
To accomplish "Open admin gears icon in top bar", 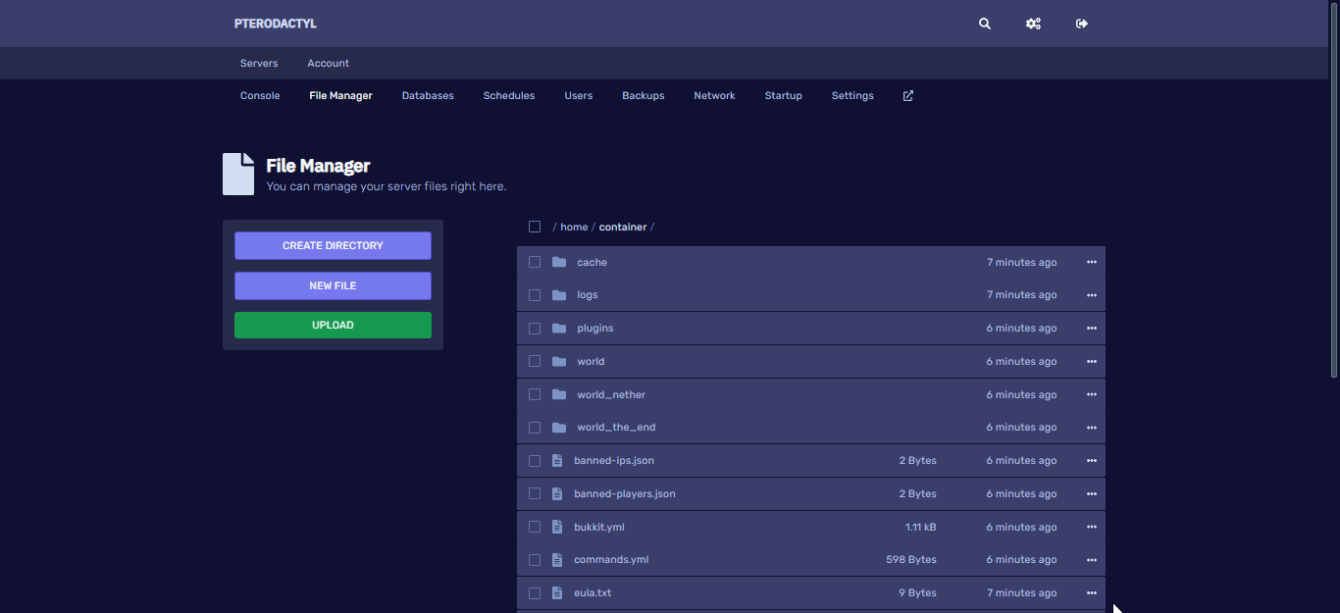I will [x=1033, y=24].
